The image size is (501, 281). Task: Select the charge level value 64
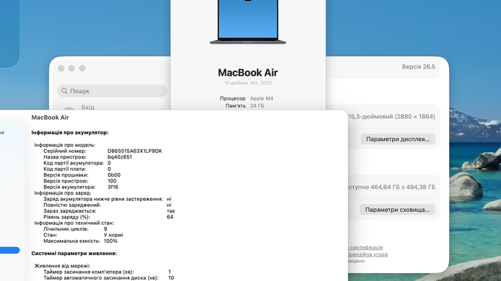point(170,217)
